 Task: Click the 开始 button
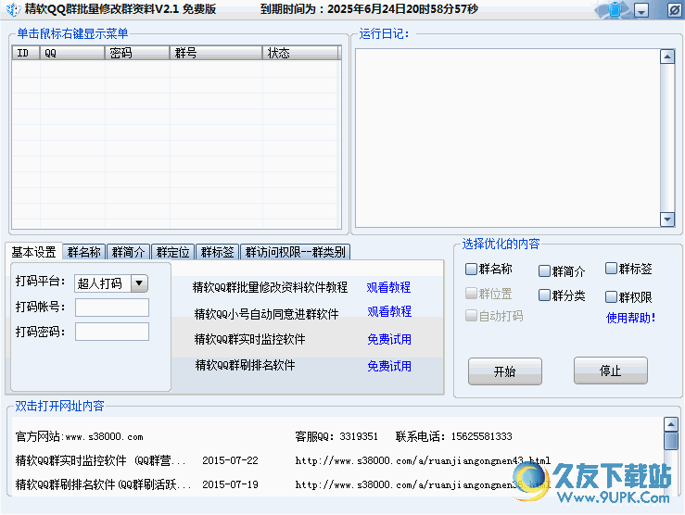[x=505, y=371]
